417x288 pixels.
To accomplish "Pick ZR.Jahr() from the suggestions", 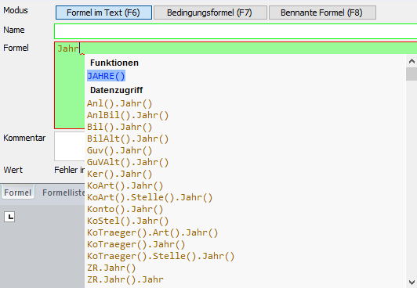I will point(111,268).
